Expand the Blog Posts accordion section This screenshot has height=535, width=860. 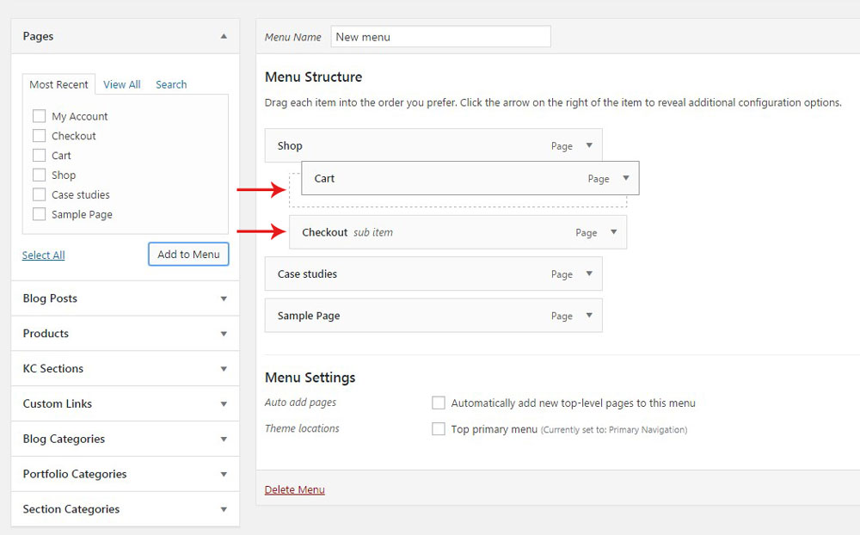coord(225,298)
